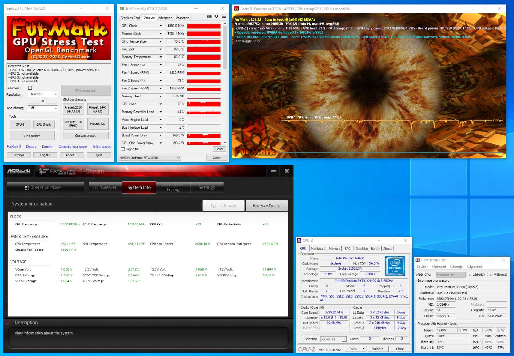The height and width of the screenshot is (356, 514).
Task: Open the Discord link in FurMark
Action: tap(31, 147)
